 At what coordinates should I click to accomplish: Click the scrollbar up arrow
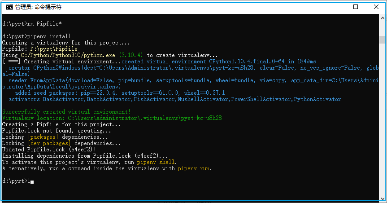(x=383, y=18)
